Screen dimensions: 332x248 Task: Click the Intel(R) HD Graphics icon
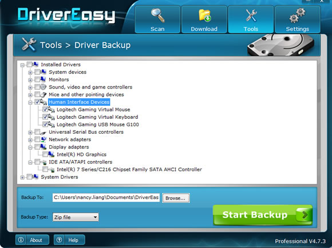click(52, 154)
